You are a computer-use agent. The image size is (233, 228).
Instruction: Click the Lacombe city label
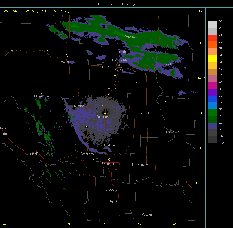tap(122, 52)
